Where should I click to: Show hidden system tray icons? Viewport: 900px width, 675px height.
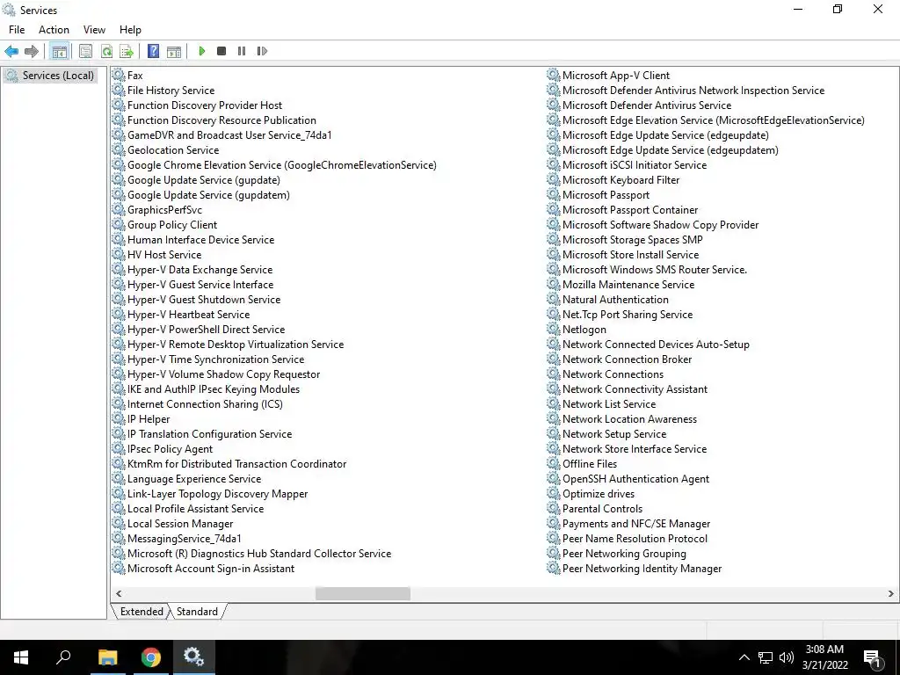point(744,657)
